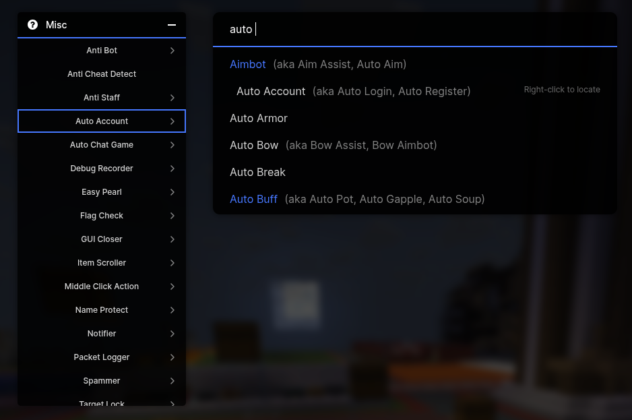Expand the Debug Recorder options
632x420 pixels.
click(172, 169)
